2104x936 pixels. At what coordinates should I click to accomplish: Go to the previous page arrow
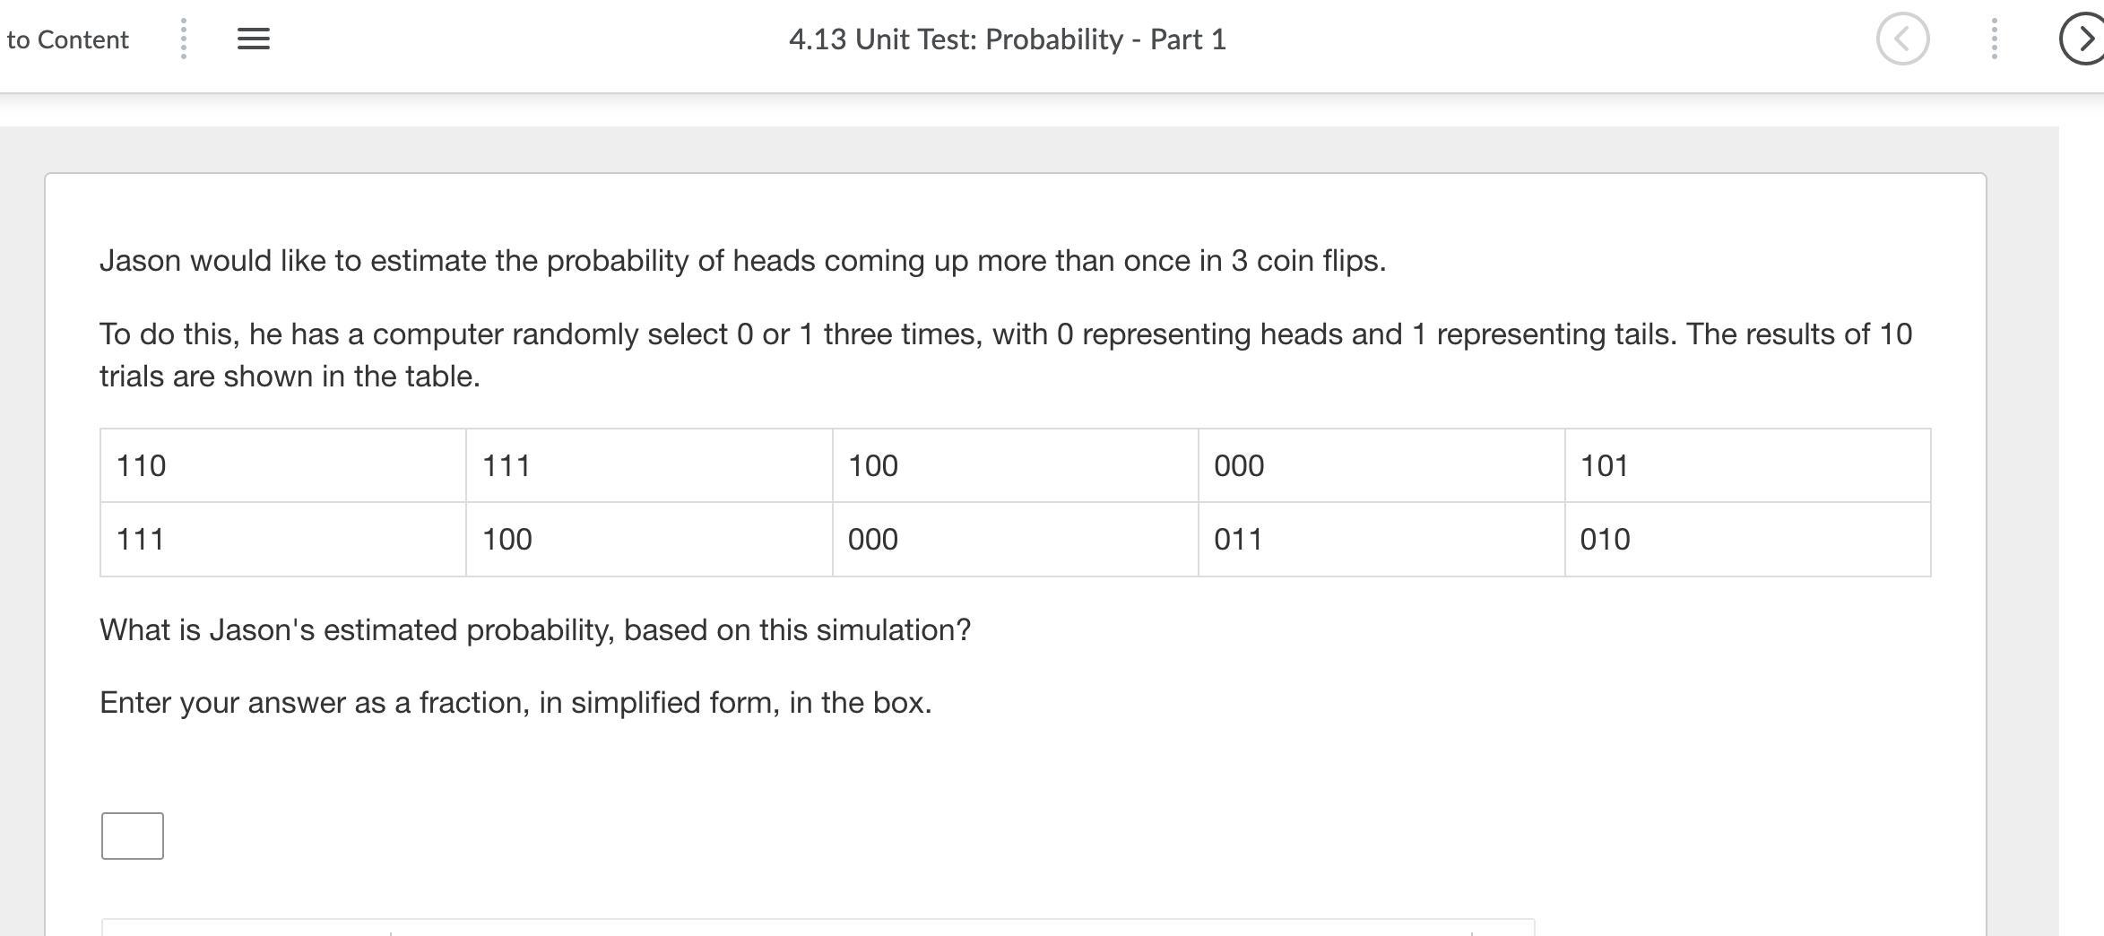coord(1902,39)
